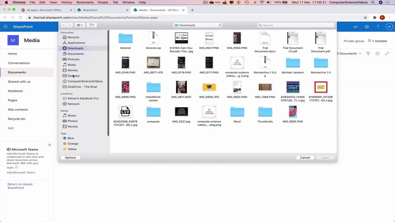Select the Trial Document (1).pdf icon
The image size is (395, 222).
[293, 38]
